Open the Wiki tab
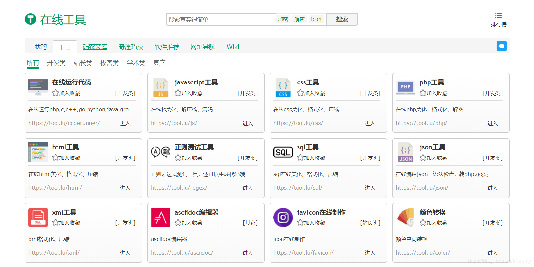 (x=233, y=47)
